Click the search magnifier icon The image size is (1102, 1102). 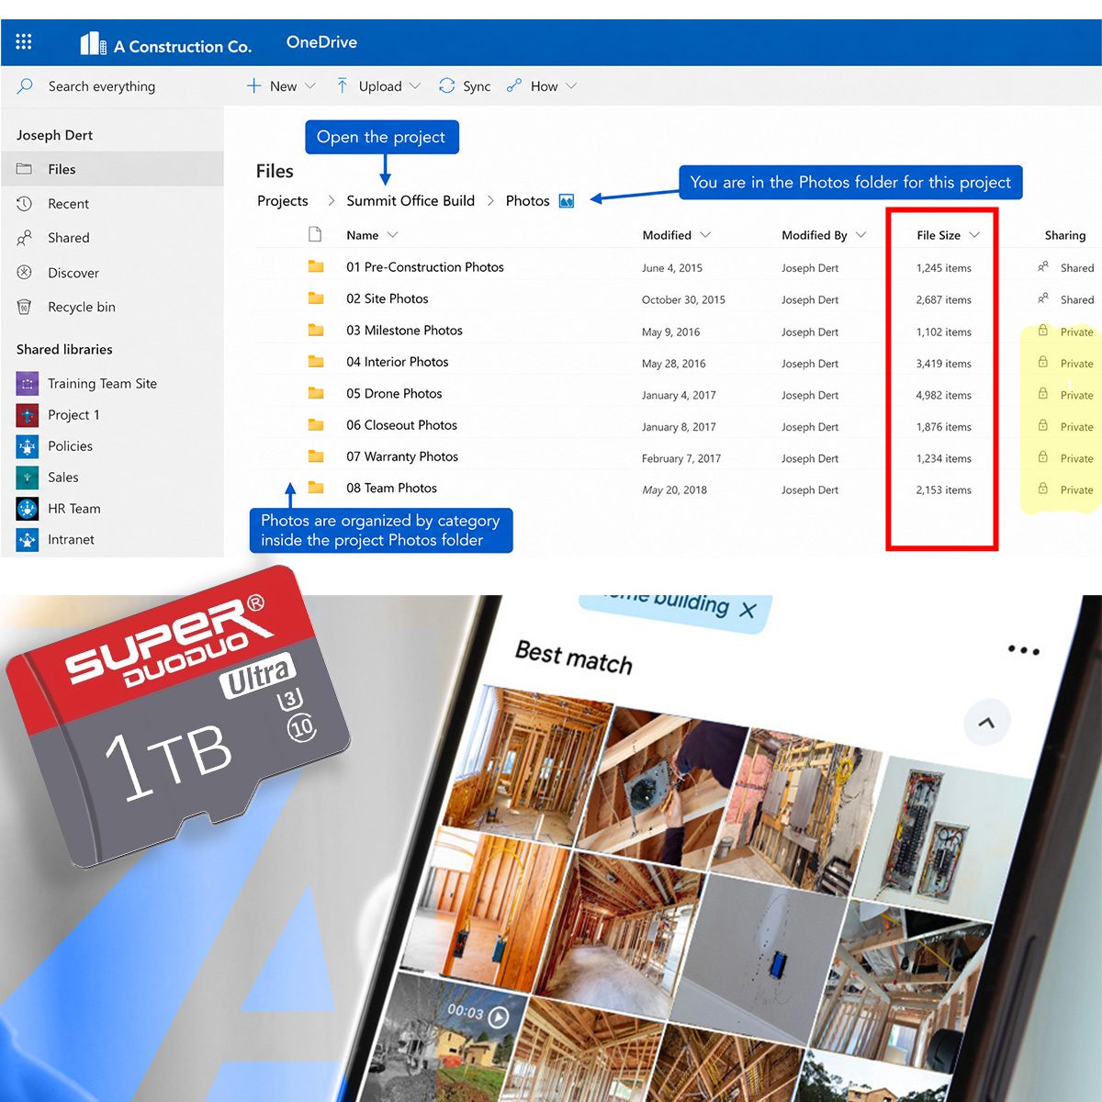pyautogui.click(x=26, y=85)
